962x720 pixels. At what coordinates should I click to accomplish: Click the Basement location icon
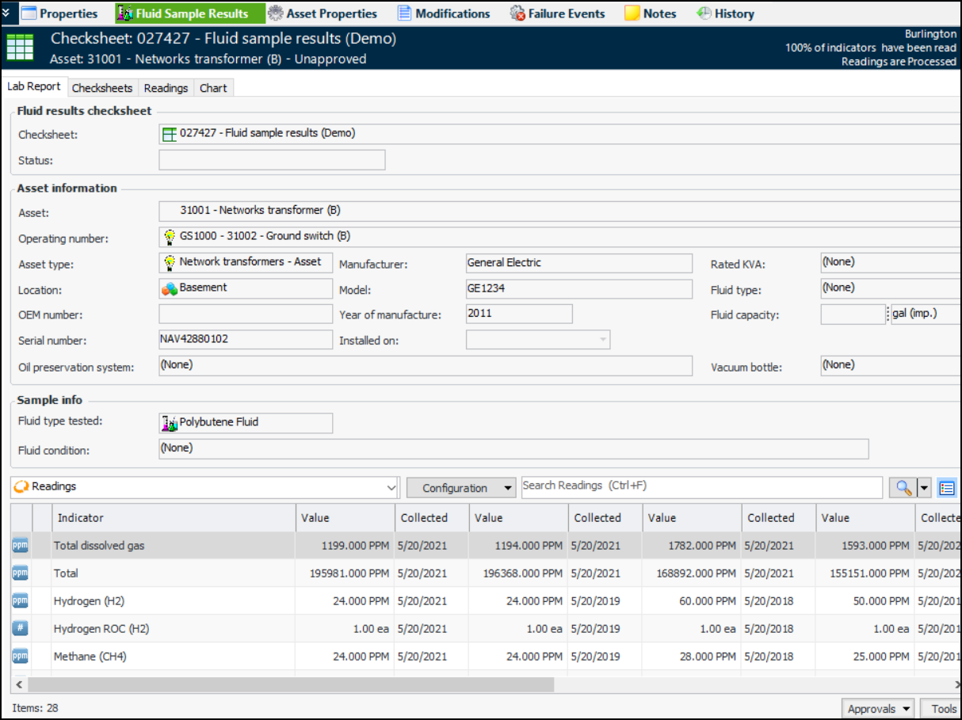tap(169, 288)
